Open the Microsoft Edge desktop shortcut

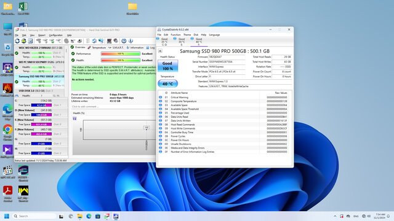[7, 112]
